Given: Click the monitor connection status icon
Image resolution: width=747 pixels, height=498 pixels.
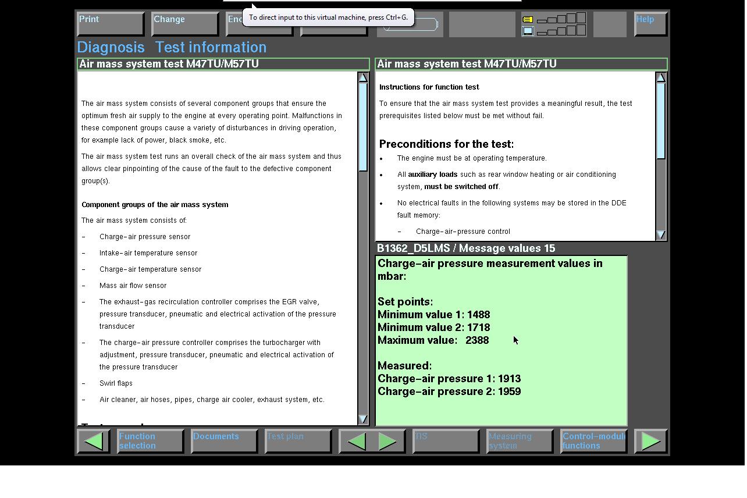Looking at the screenshot, I should (x=528, y=31).
